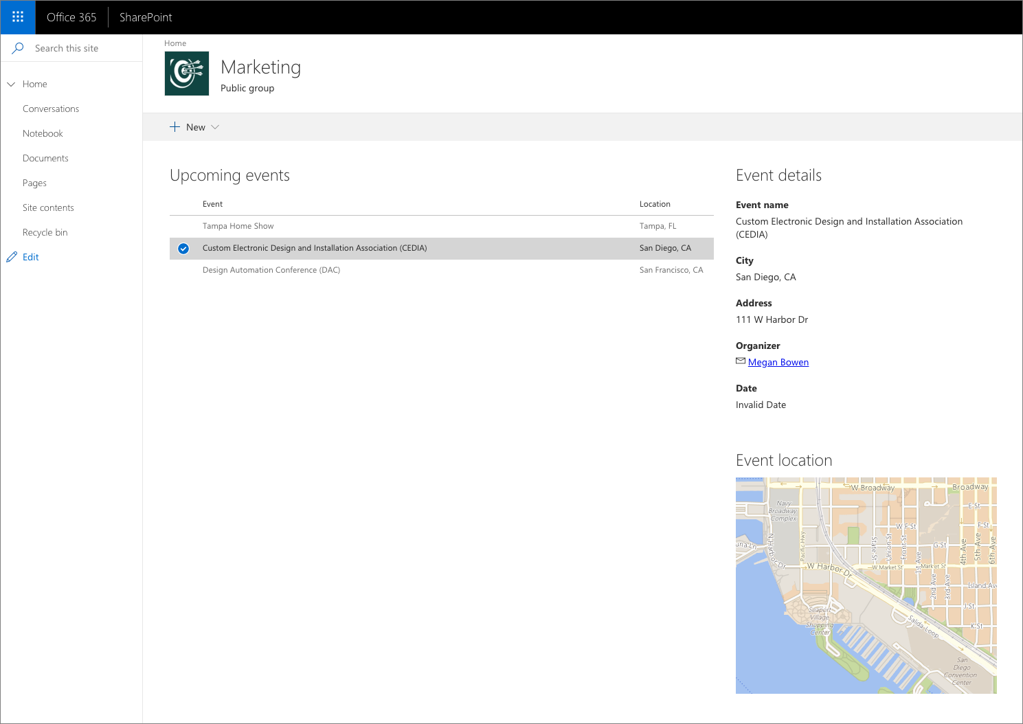
Task: Click the Edit pencil icon in the sidebar
Action: 12,256
